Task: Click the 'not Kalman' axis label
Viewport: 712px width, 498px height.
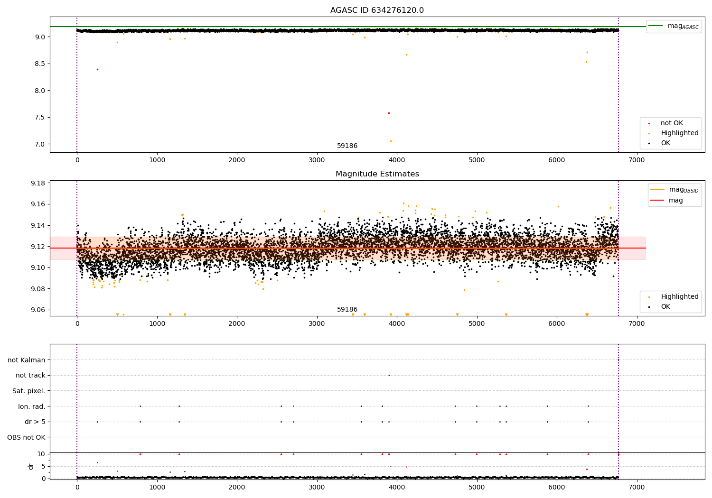Action: (x=27, y=360)
